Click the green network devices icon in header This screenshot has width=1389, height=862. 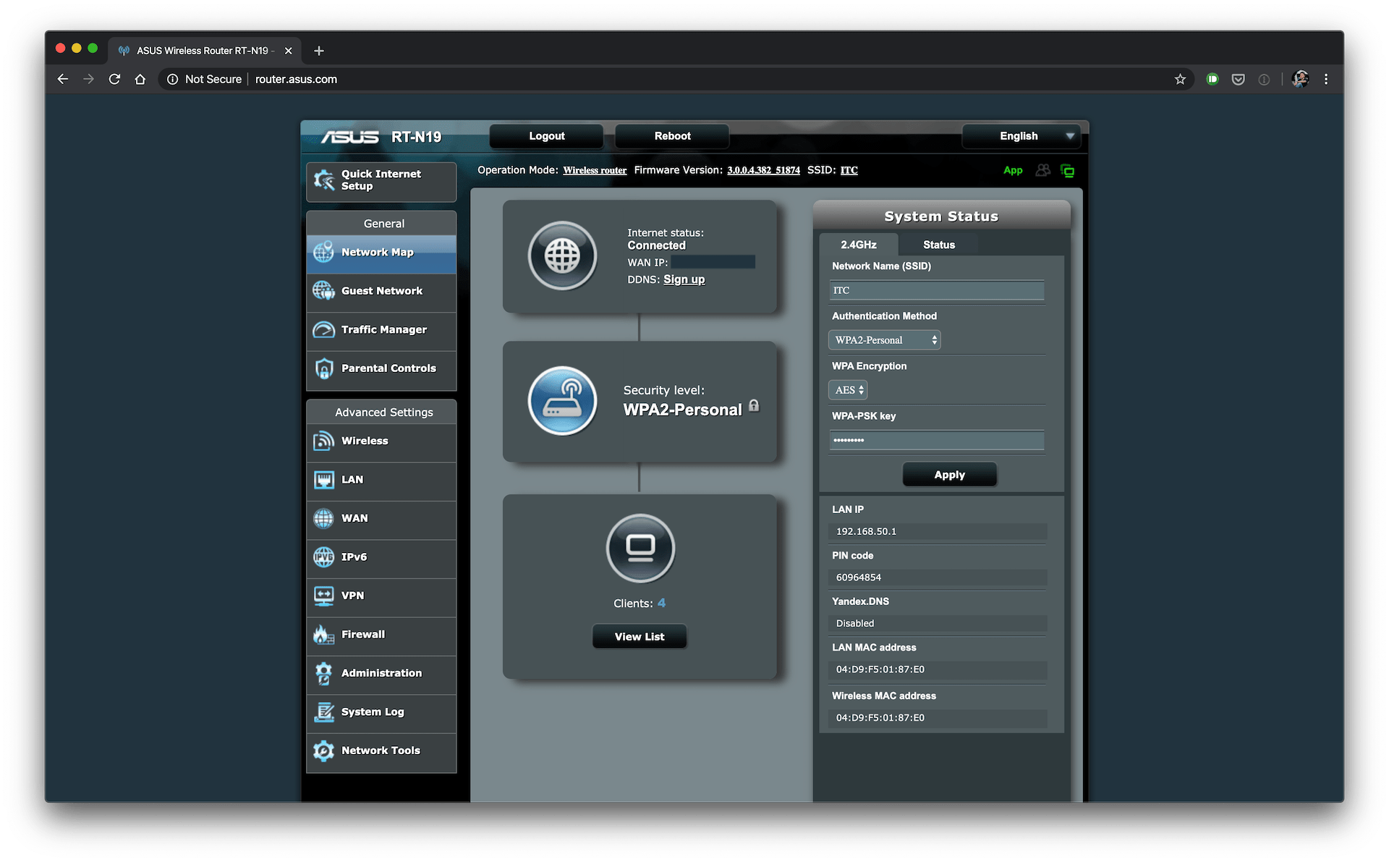pos(1067,170)
